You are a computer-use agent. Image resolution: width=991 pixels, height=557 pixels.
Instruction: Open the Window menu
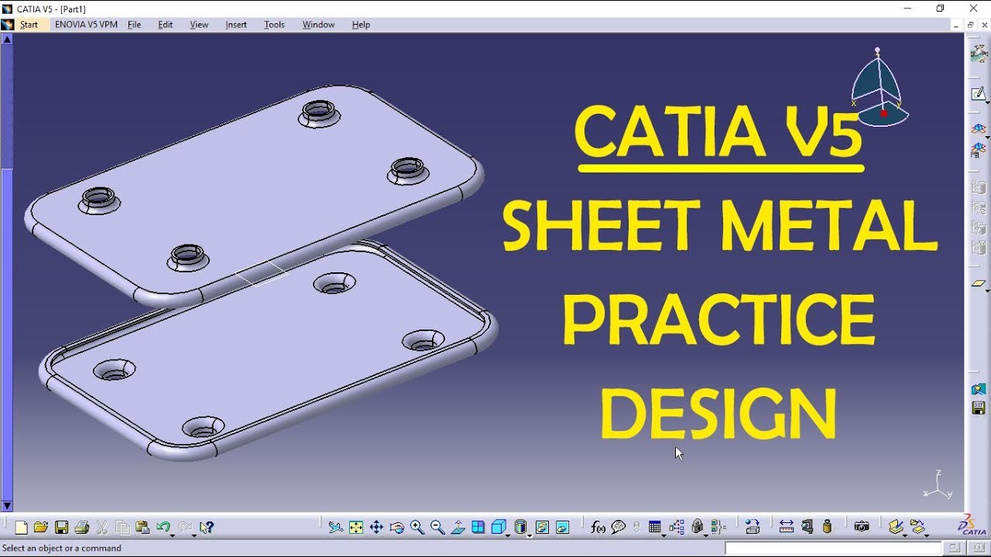[318, 25]
